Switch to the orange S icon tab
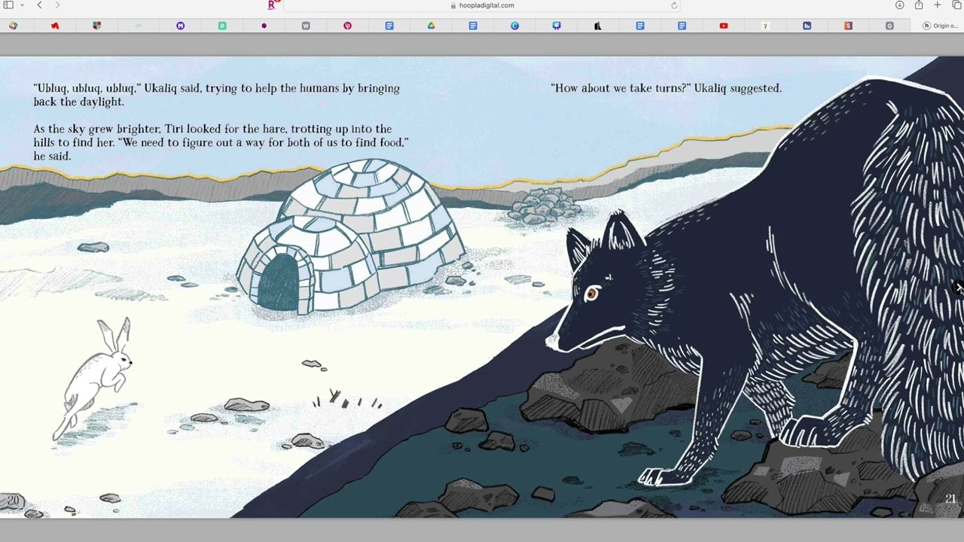This screenshot has width=964, height=542. tap(848, 26)
